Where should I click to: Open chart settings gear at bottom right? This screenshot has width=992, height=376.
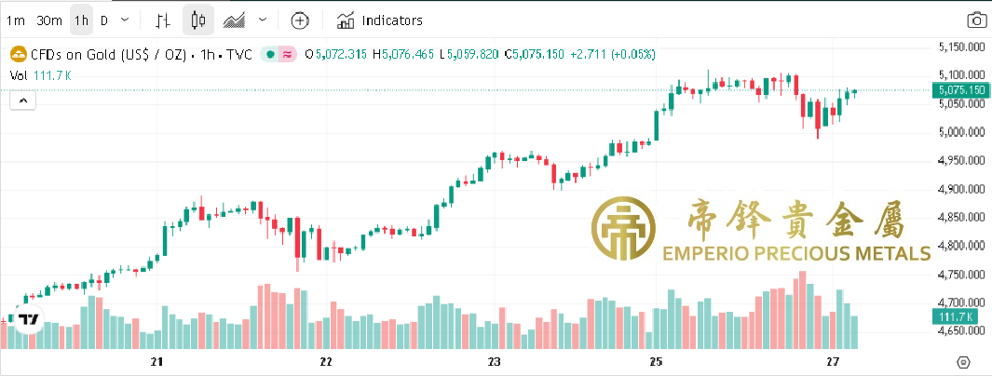964,362
